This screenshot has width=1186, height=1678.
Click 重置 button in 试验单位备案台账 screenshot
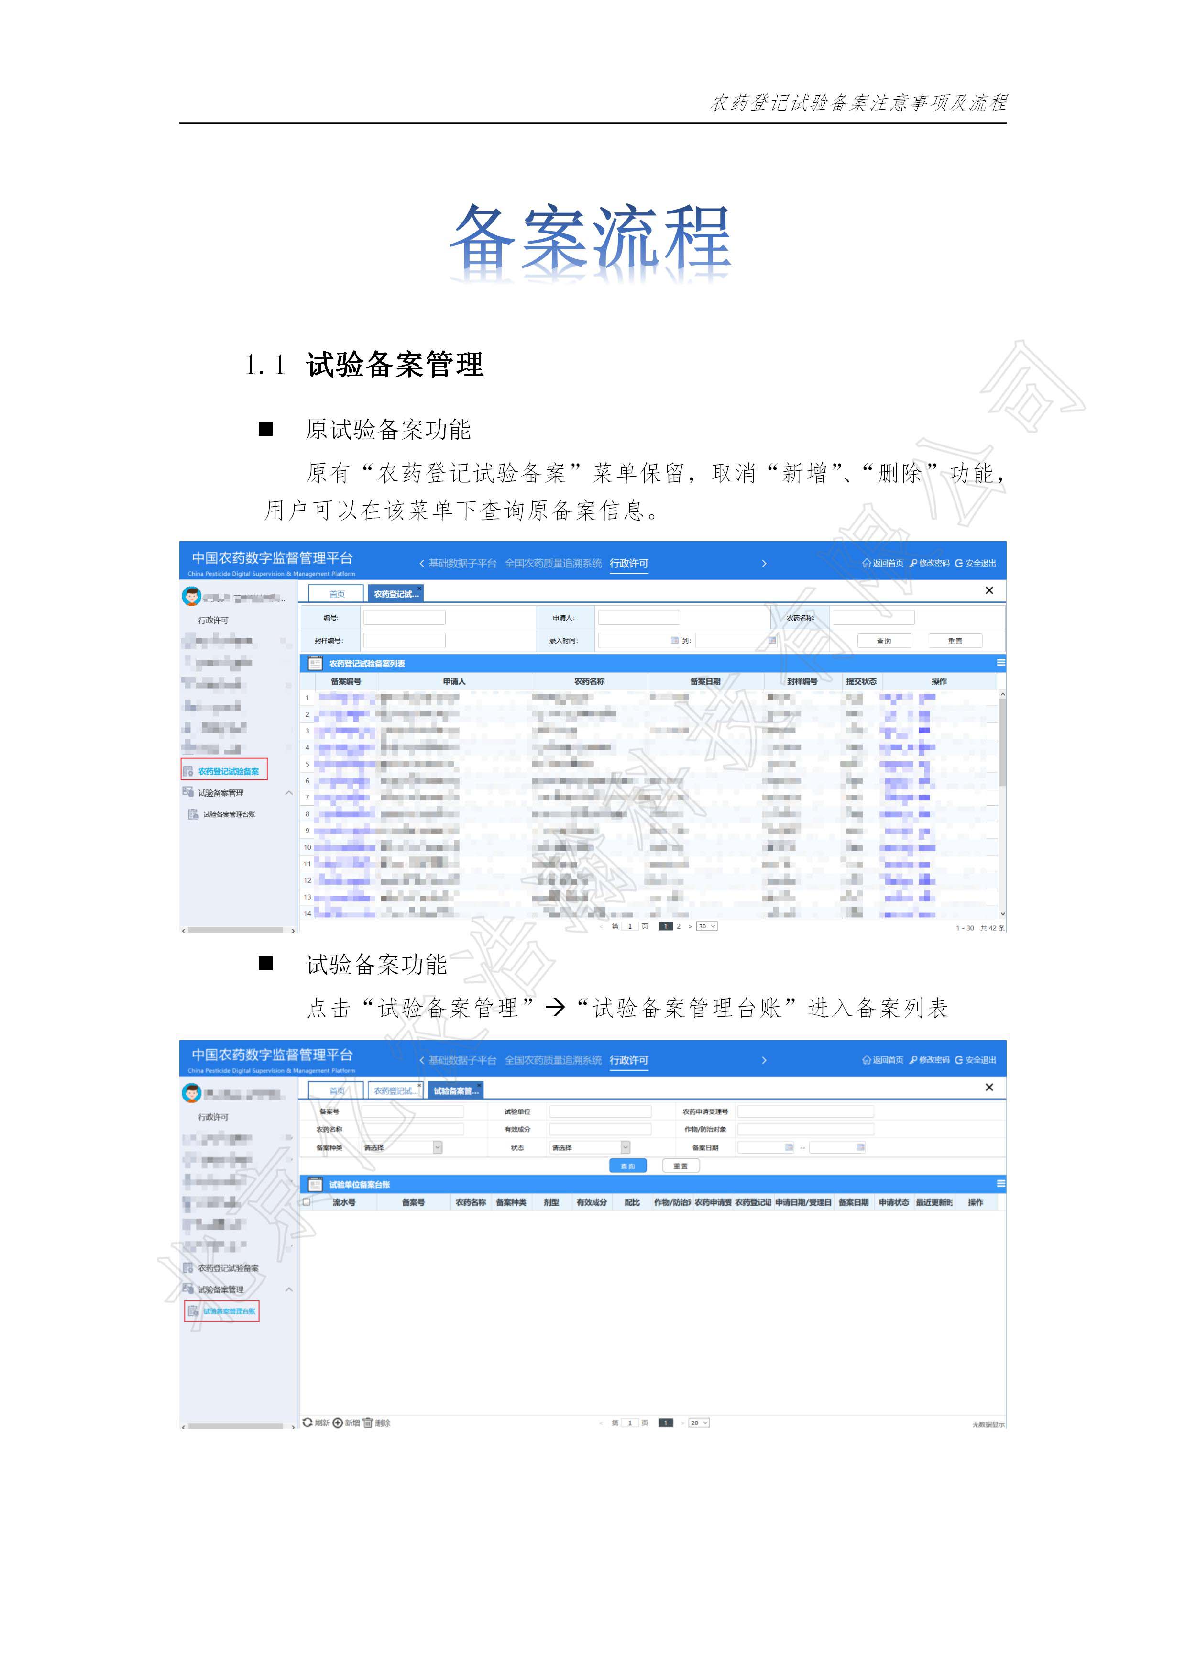point(681,1167)
